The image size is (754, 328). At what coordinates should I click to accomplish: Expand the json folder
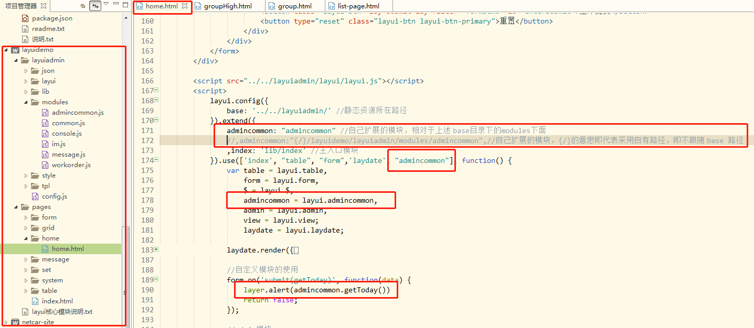pos(26,71)
